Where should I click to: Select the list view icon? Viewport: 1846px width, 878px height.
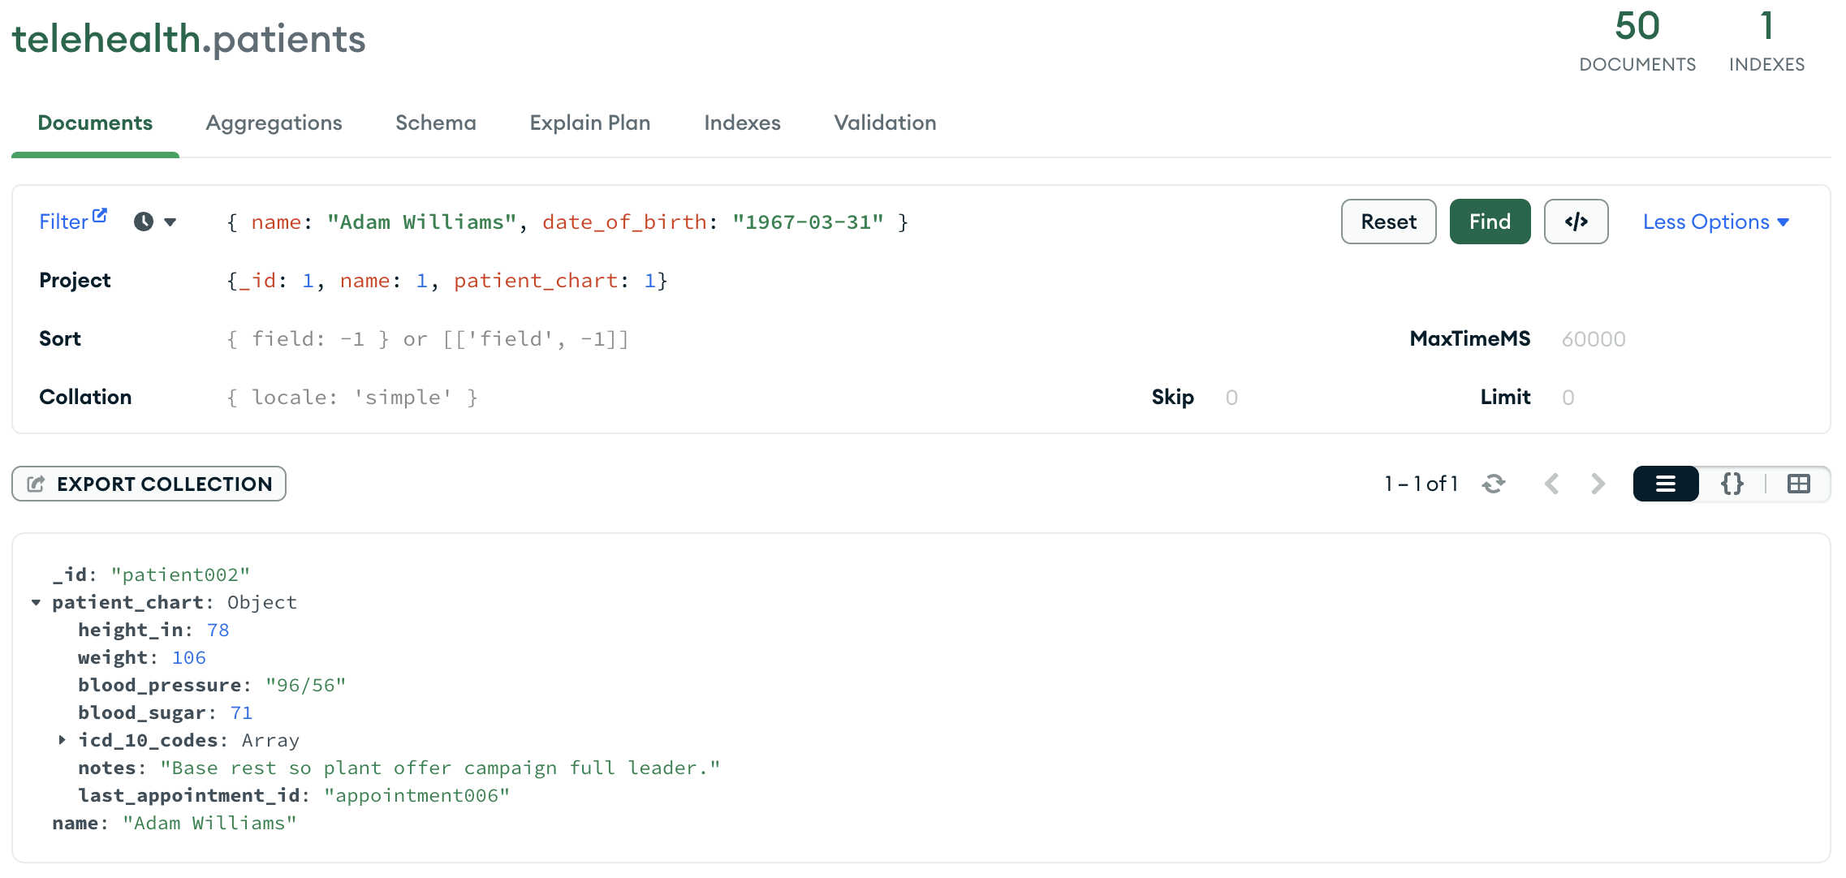(1665, 484)
